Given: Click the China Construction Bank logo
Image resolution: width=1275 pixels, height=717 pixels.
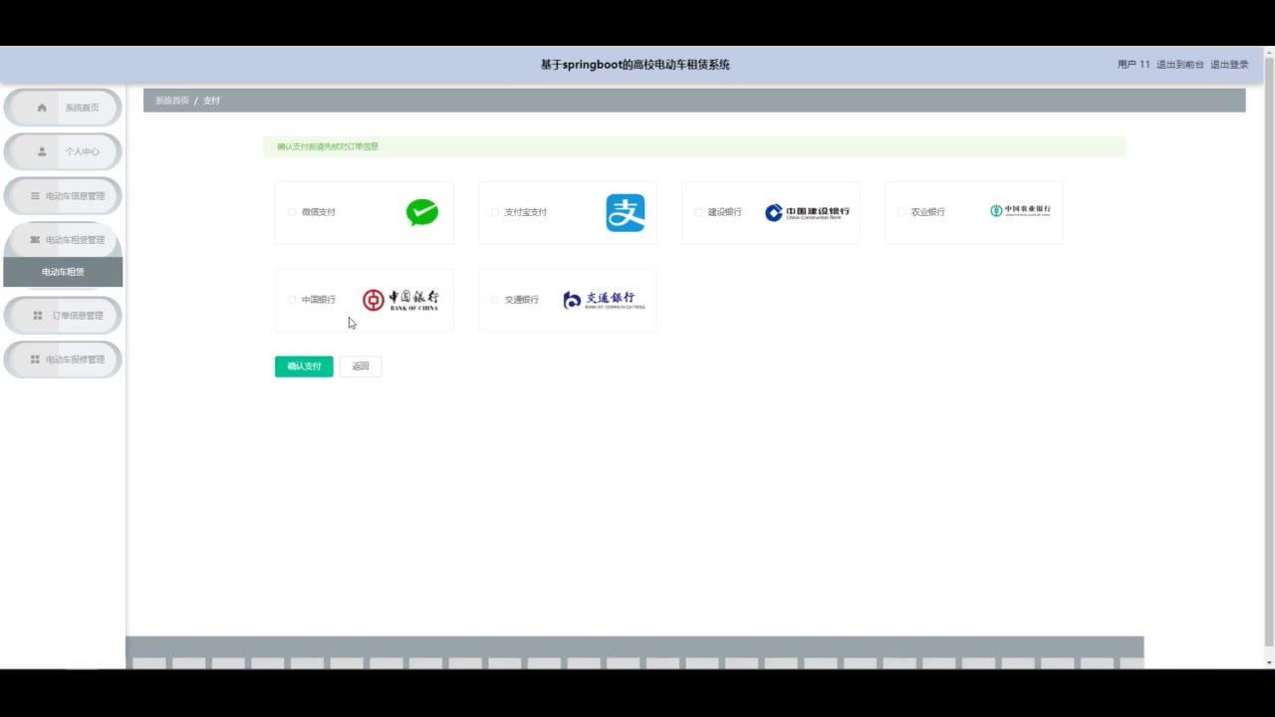Looking at the screenshot, I should click(x=808, y=212).
